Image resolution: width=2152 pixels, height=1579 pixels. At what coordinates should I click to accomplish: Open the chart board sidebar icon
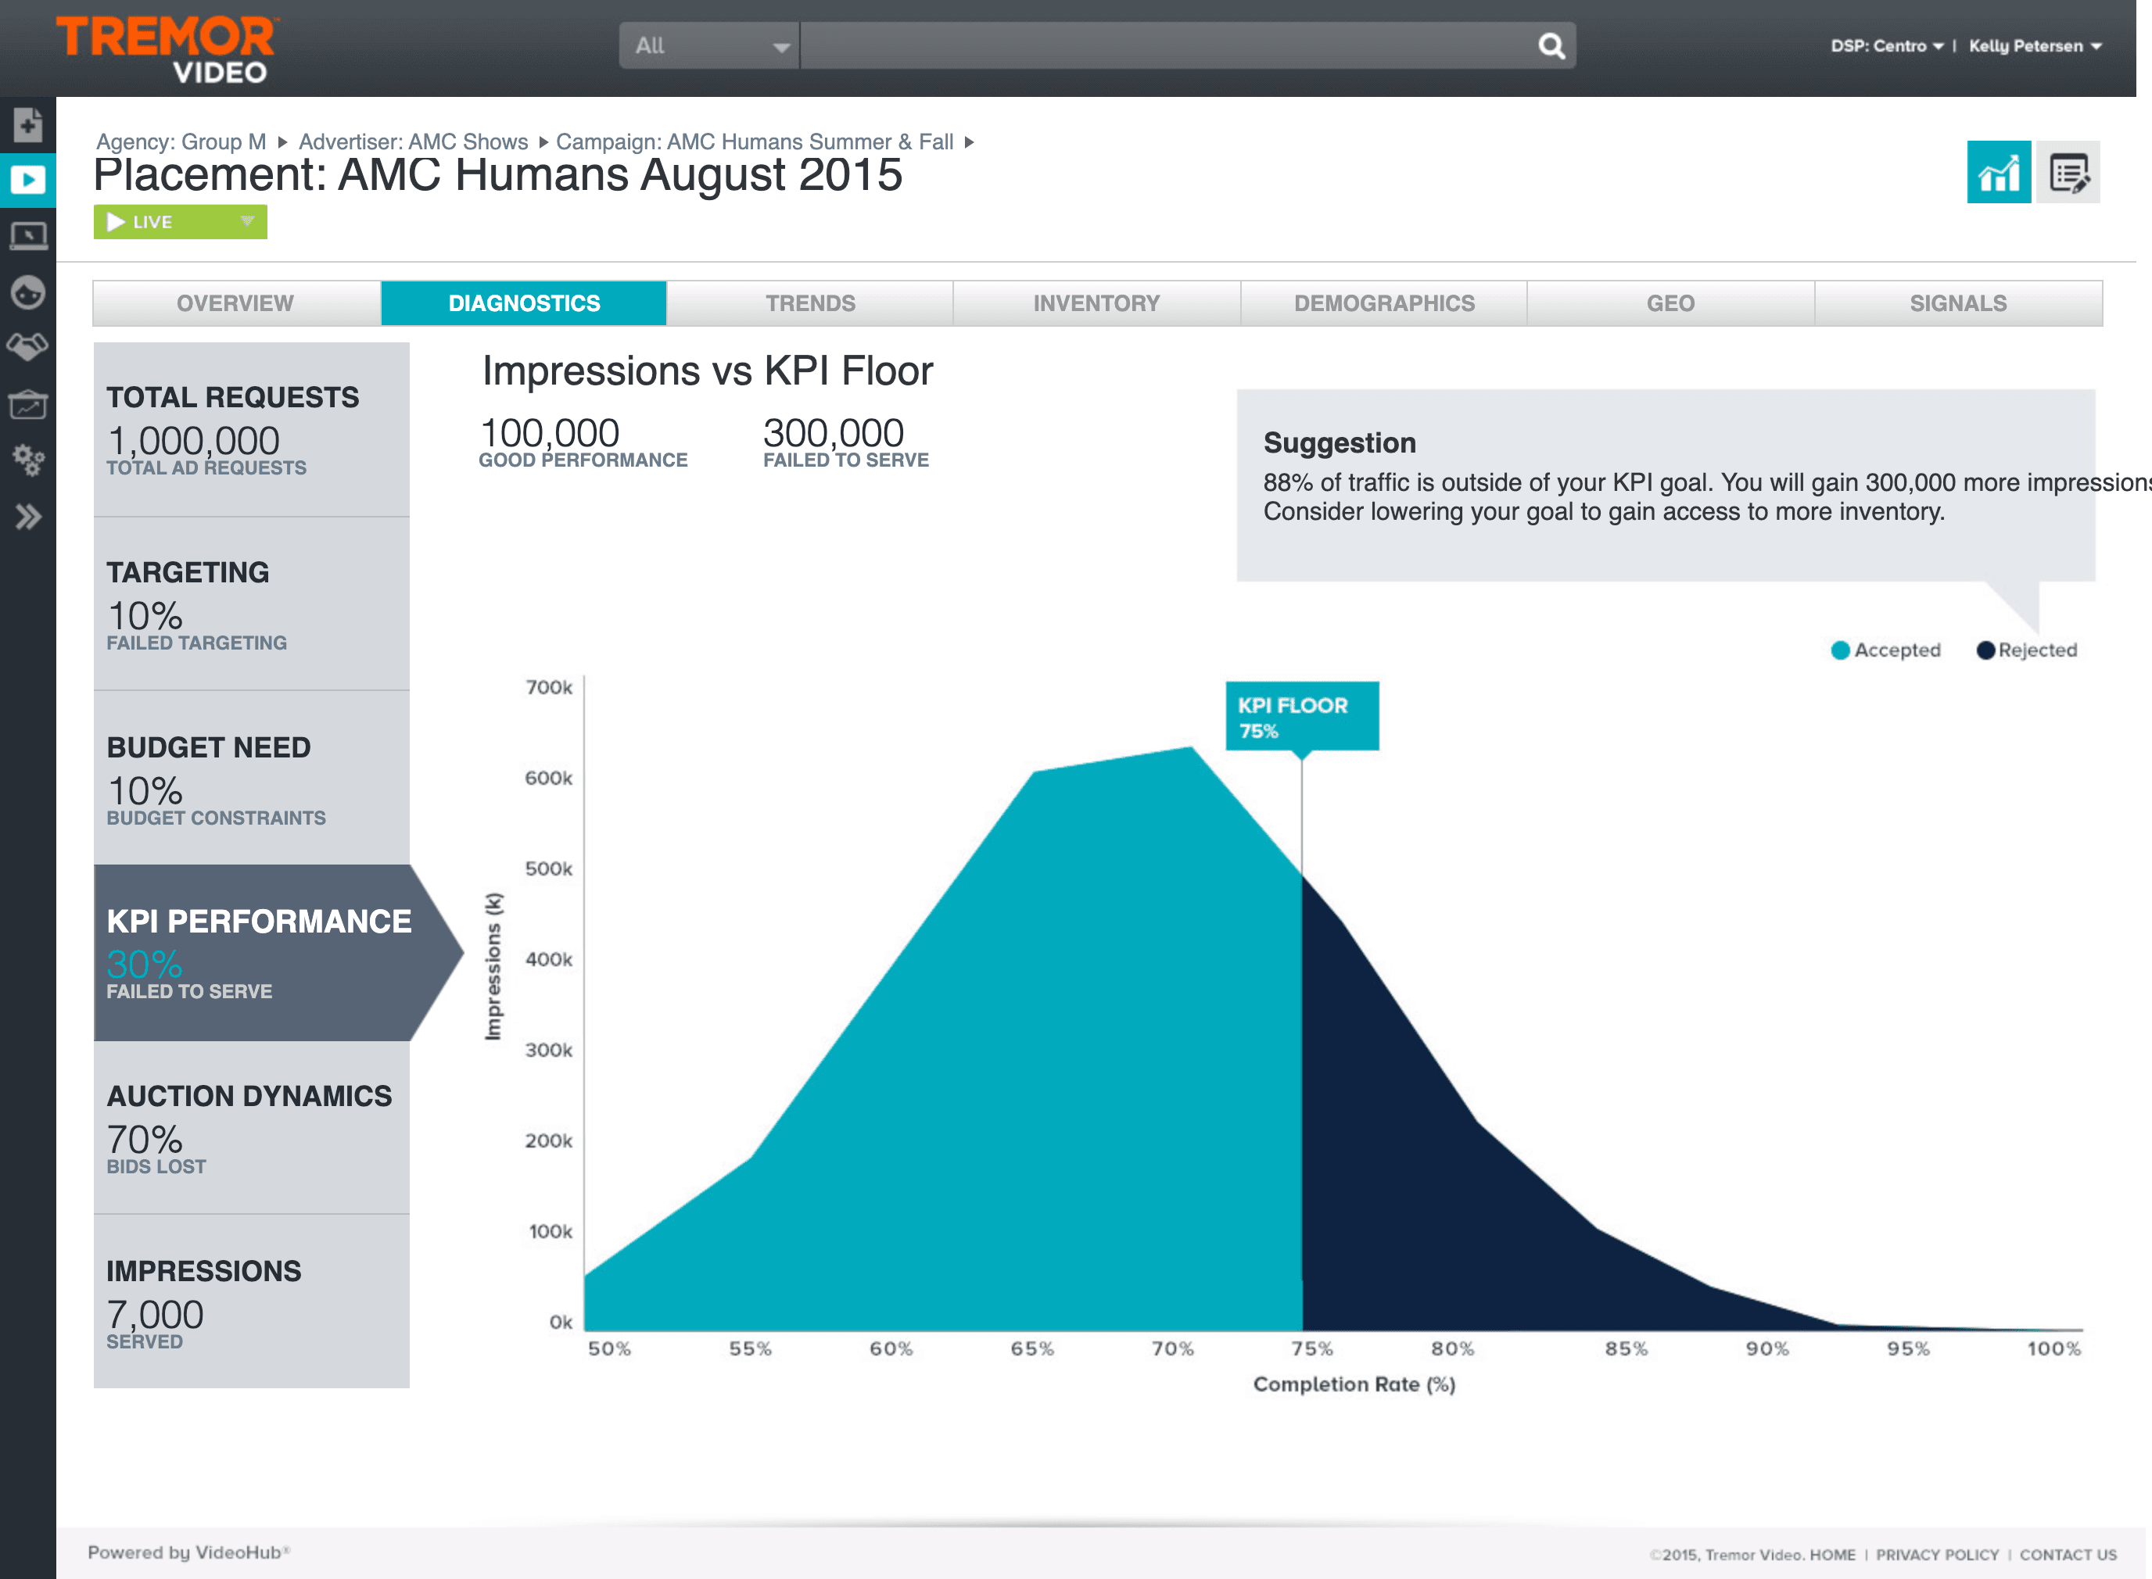27,405
